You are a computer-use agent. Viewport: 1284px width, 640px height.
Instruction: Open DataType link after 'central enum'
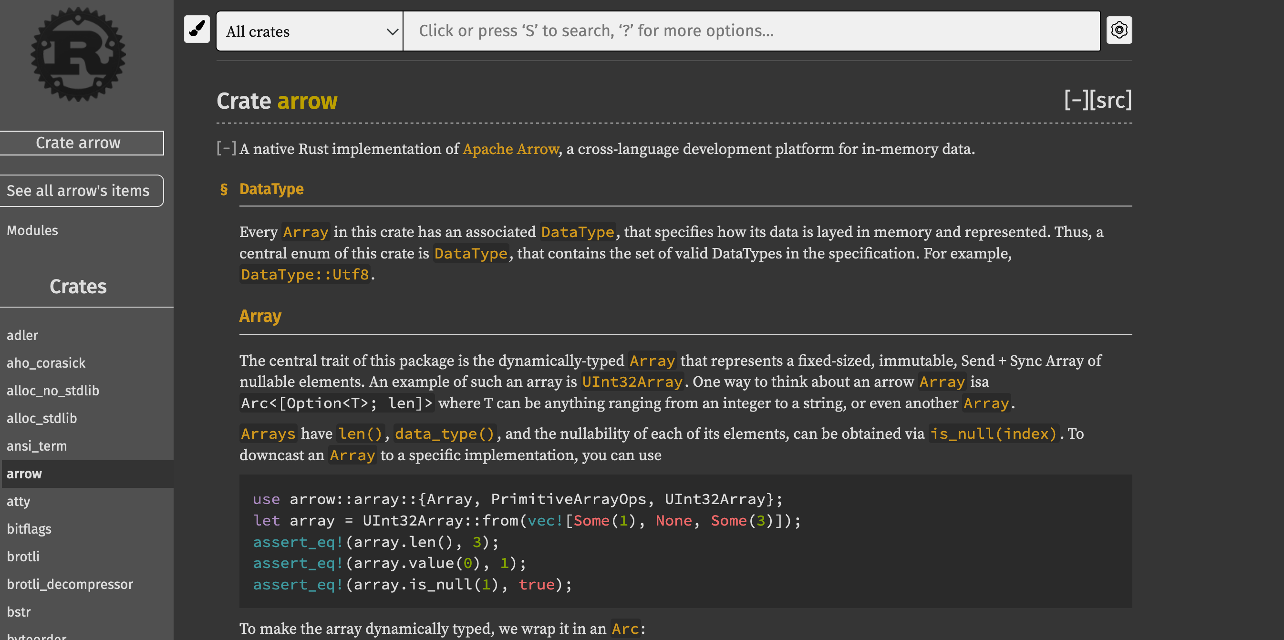(x=471, y=254)
